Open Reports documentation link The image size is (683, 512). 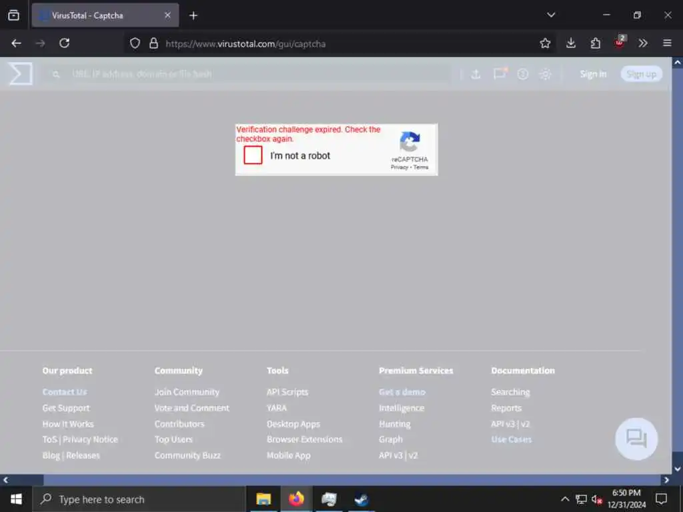[506, 408]
